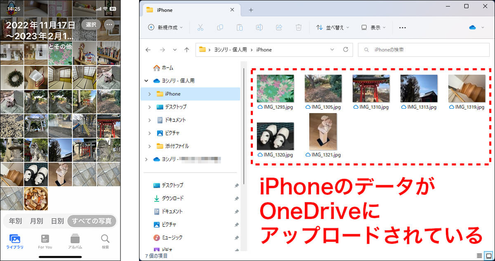The width and height of the screenshot is (495, 261).
Task: Tap the three-dots more button in iPhone Photos
Action: [x=109, y=24]
